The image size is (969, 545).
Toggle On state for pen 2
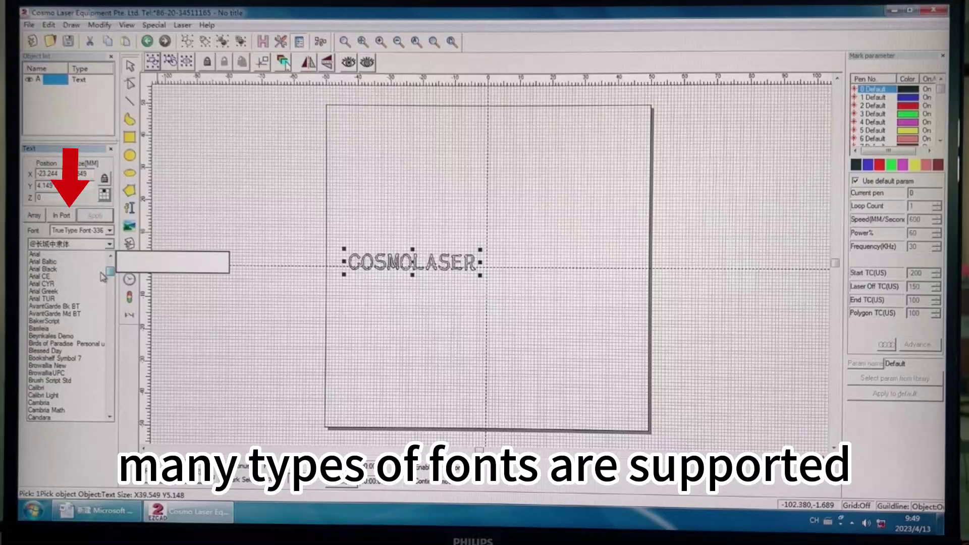tap(927, 105)
